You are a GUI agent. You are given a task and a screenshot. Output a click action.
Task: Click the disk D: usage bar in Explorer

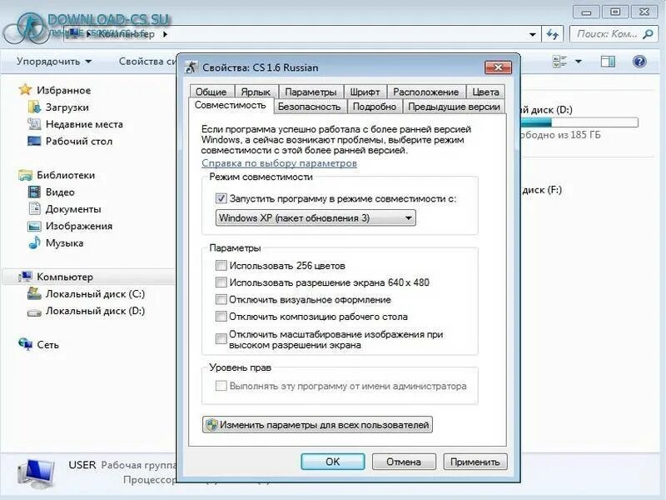(579, 122)
